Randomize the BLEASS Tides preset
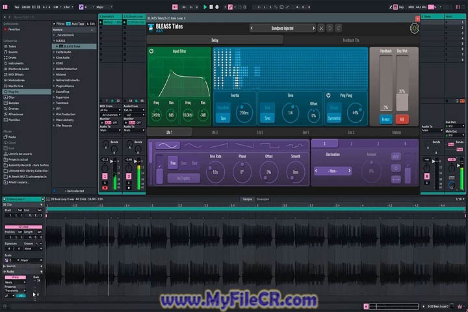The width and height of the screenshot is (468, 312). coord(321,29)
